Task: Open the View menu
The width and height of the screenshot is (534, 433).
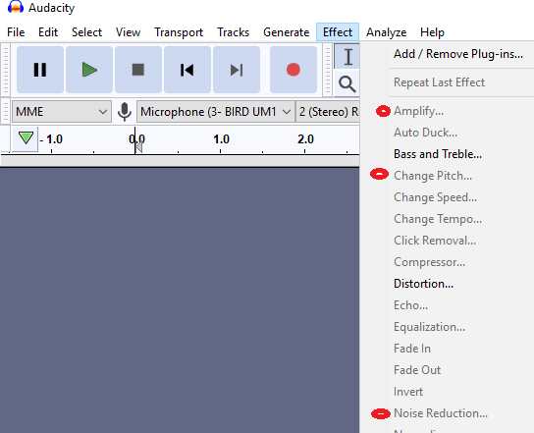Action: click(x=128, y=32)
